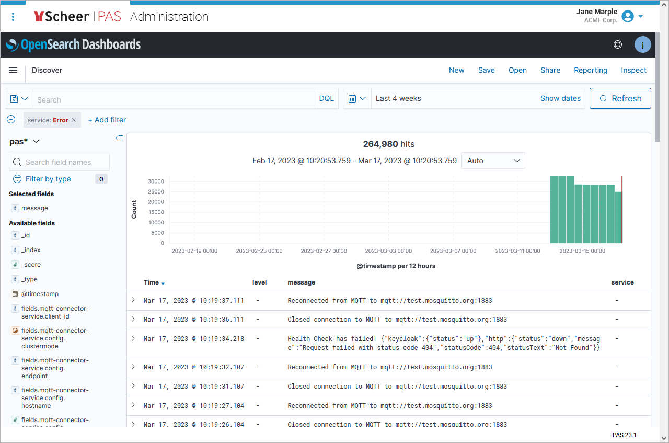Click Inspect in the Discover navigation
Viewport: 669px width, 443px height.
633,70
